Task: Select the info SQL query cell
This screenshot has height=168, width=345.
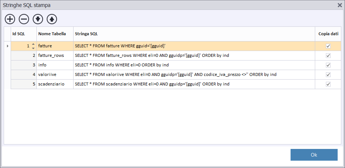Action: 194,65
